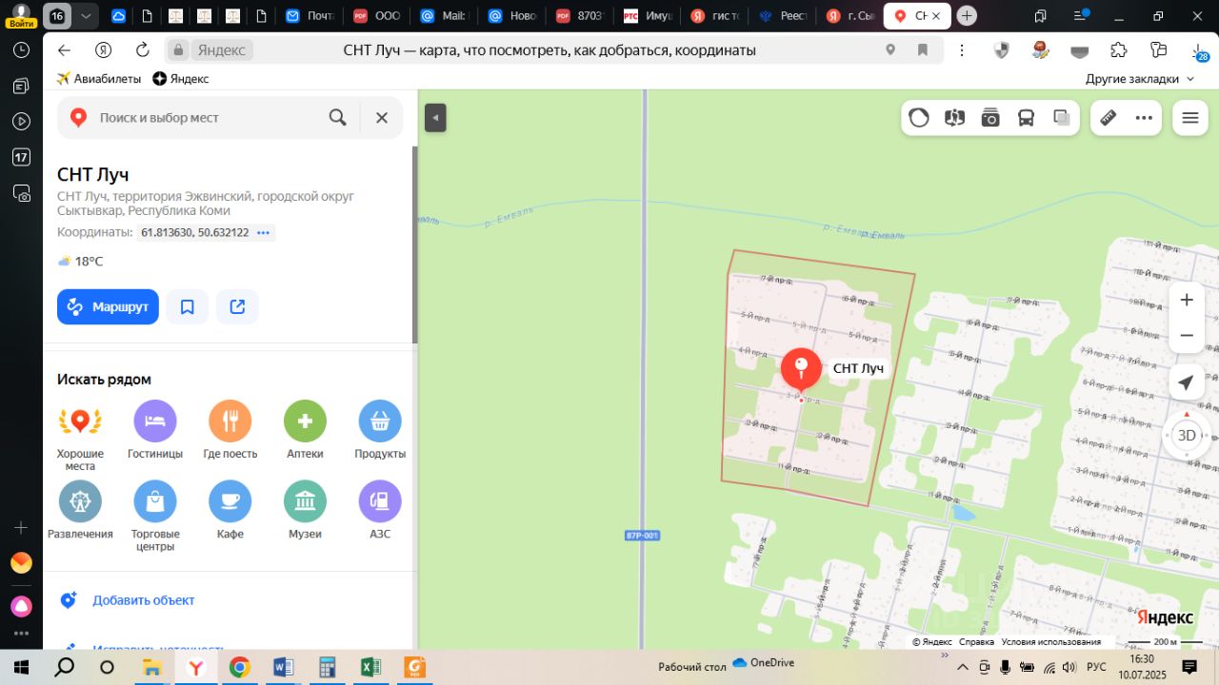Viewport: 1219px width, 685px height.
Task: Search nearby АЗС
Action: [x=380, y=510]
